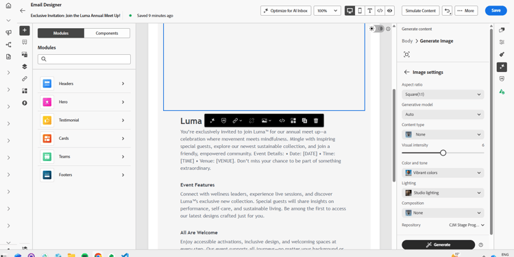Open the Aspect ratio Square(1:1) dropdown
This screenshot has width=514, height=257.
[443, 95]
